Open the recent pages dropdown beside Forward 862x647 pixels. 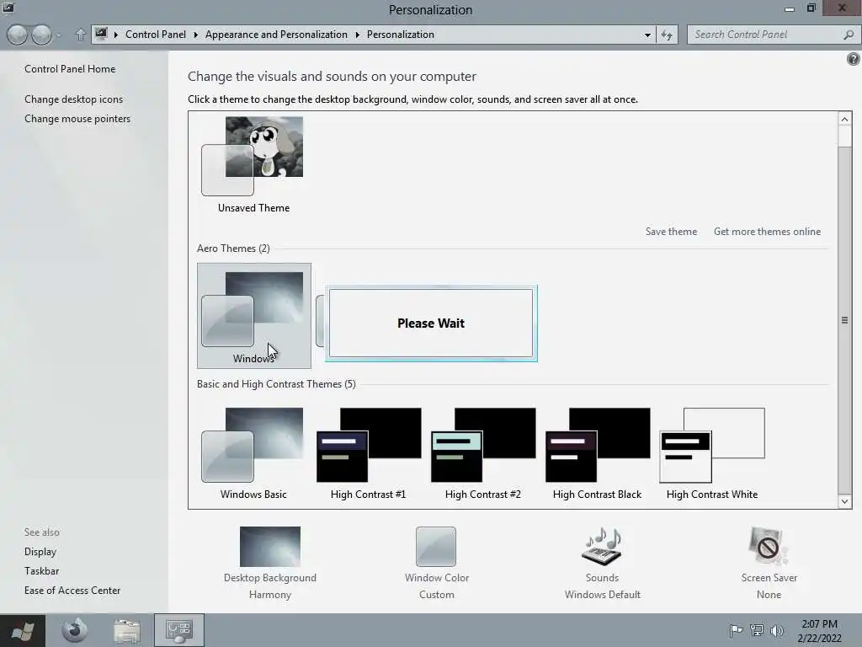pos(58,35)
